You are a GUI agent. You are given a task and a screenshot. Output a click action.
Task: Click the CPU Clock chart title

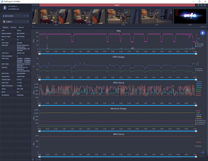(119, 83)
